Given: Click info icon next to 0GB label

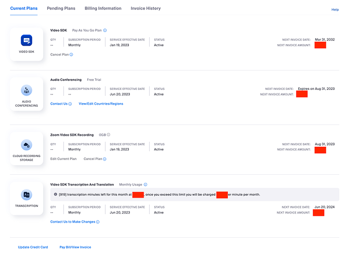Looking at the screenshot, I should point(109,135).
